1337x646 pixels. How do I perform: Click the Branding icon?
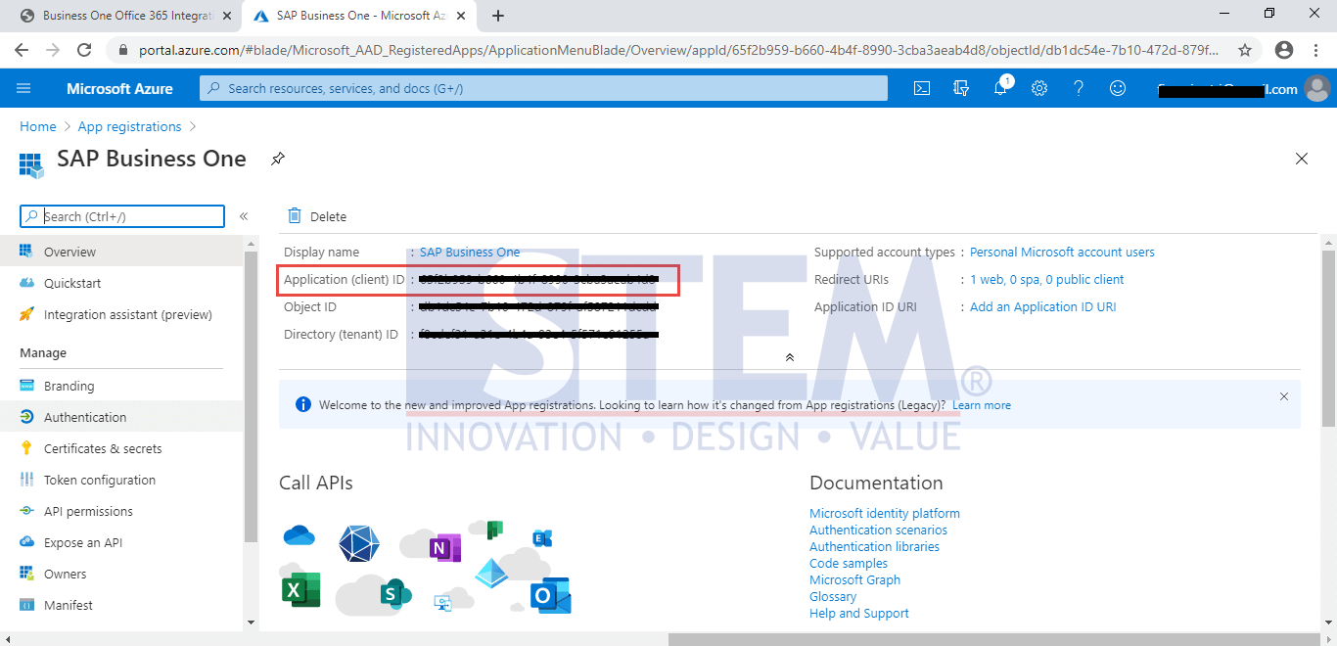coord(26,386)
